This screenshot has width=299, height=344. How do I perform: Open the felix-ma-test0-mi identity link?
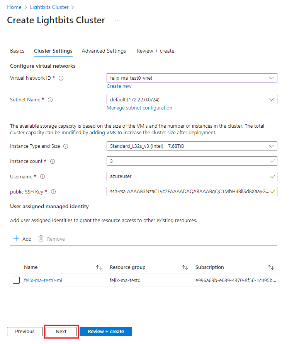coord(43,281)
